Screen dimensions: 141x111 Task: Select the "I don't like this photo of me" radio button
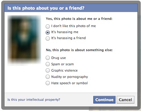(48, 26)
